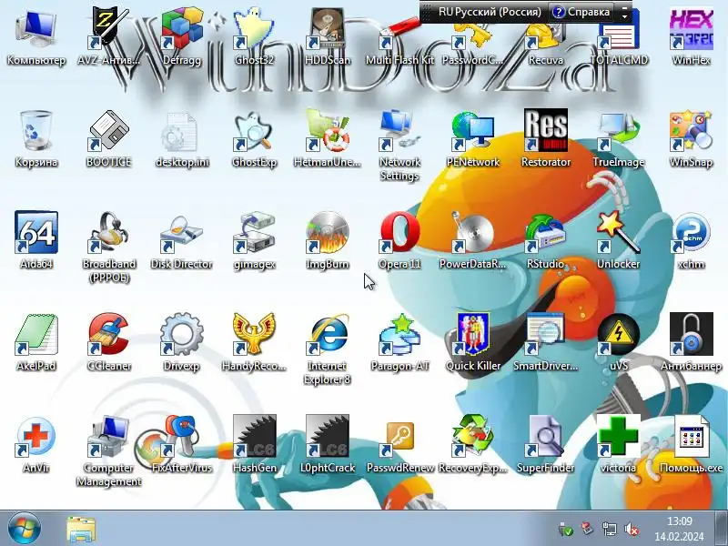Click safely remove hardware tray icon

click(565, 529)
